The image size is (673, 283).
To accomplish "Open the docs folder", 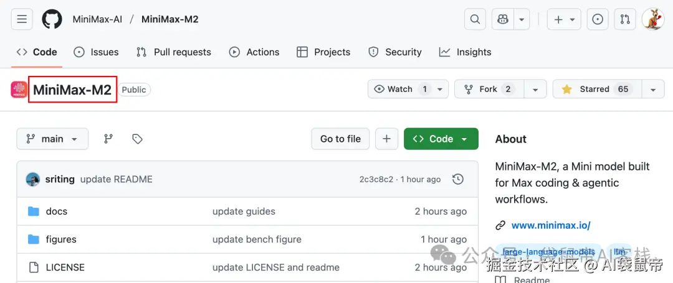I will pos(57,211).
